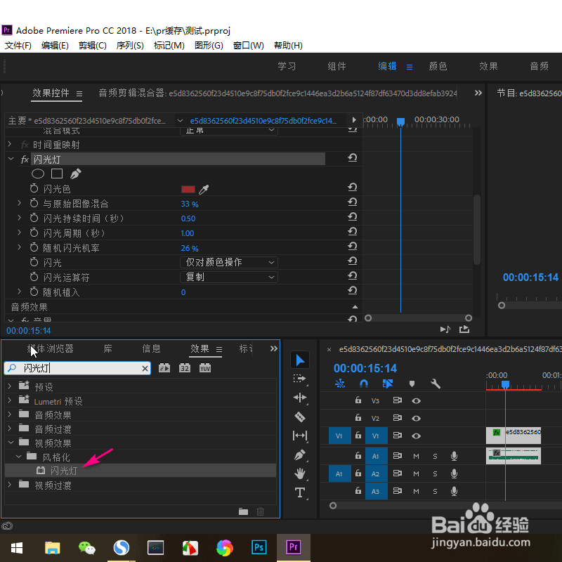Screen dimensions: 562x562
Task: Select the Track Select Forward tool
Action: (299, 379)
